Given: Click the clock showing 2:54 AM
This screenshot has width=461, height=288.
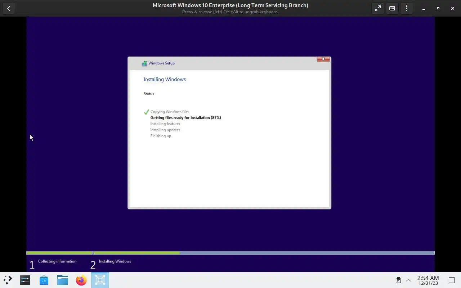Looking at the screenshot, I should pos(428,280).
